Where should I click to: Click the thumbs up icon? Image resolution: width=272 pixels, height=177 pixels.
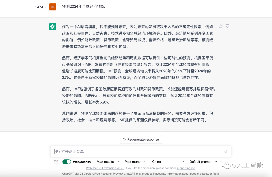221,26
